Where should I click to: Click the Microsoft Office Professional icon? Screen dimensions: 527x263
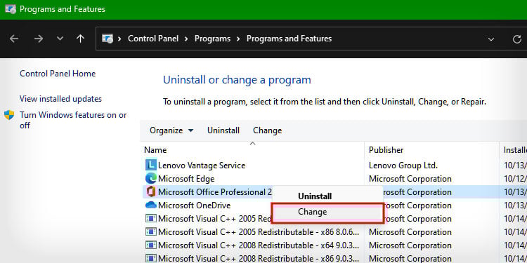pos(151,192)
